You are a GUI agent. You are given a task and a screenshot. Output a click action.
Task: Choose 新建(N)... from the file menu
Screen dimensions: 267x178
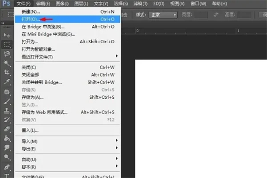(x=67, y=12)
